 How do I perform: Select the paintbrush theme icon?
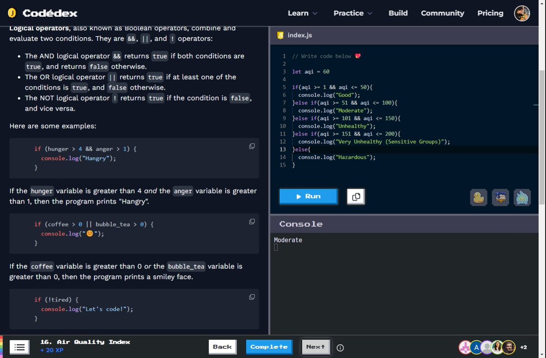pos(500,197)
